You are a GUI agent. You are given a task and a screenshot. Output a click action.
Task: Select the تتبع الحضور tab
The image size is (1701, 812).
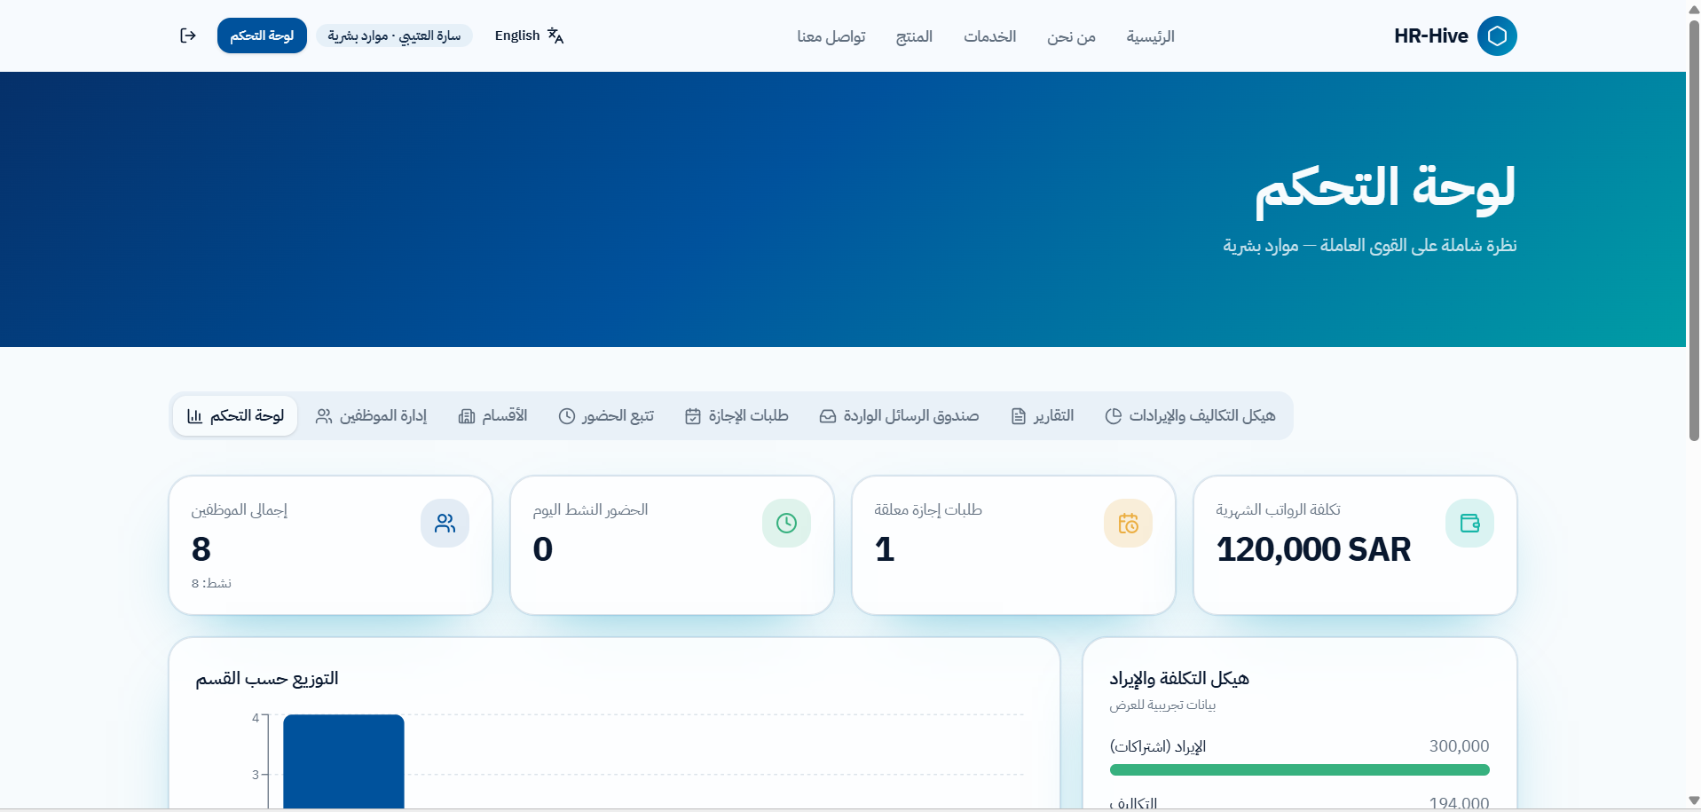click(x=606, y=416)
